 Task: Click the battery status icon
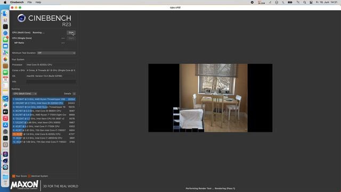290,2
